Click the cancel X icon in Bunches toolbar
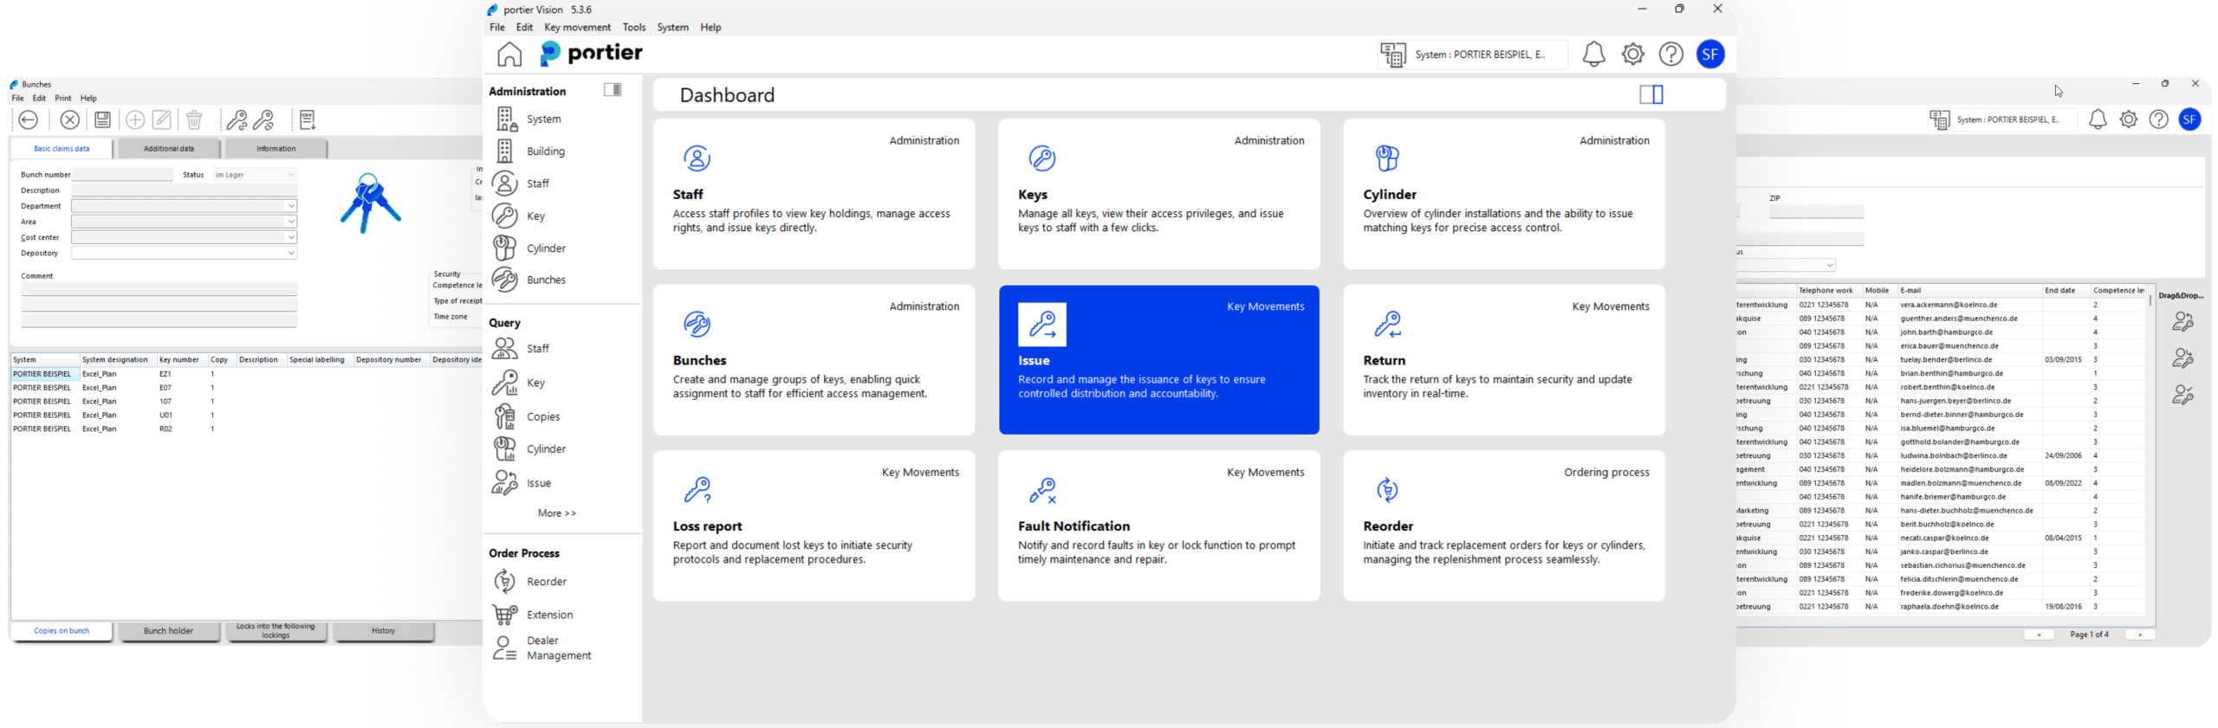 tap(70, 119)
